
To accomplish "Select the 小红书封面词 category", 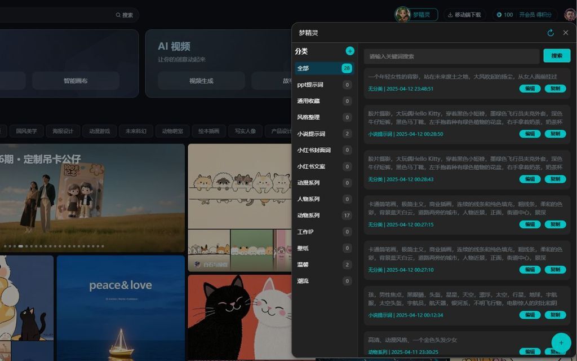I will [324, 150].
